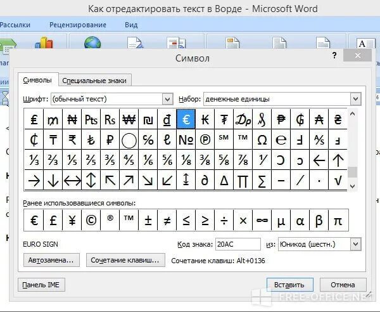The height and width of the screenshot is (312, 380).
Task: Click the Сочетание клавиш button
Action: (125, 260)
